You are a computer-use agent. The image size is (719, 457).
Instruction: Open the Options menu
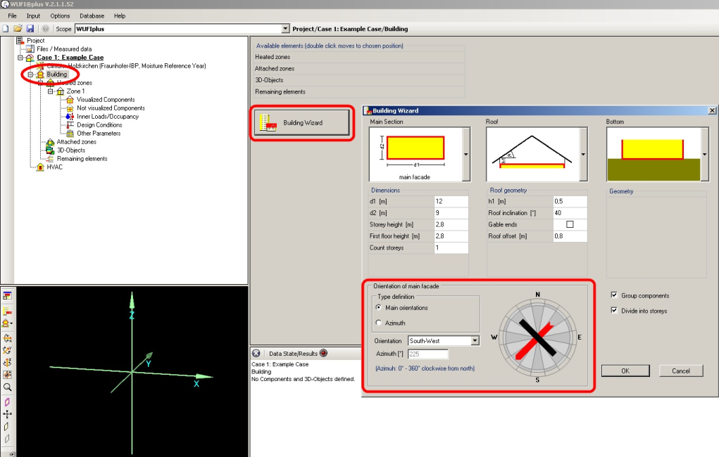point(60,15)
